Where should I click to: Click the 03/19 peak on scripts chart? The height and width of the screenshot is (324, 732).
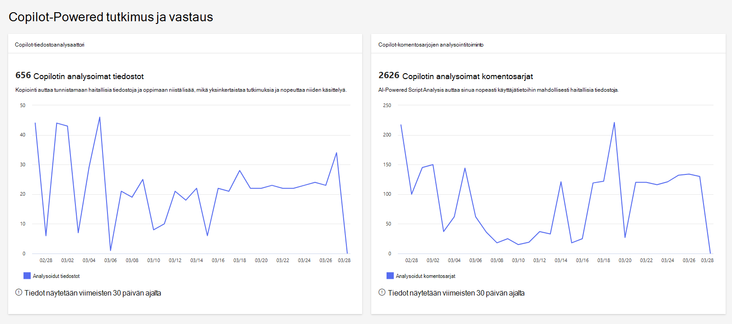(614, 122)
